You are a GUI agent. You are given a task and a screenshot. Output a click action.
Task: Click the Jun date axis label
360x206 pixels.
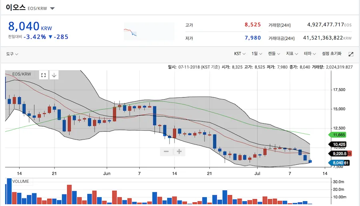(107, 173)
